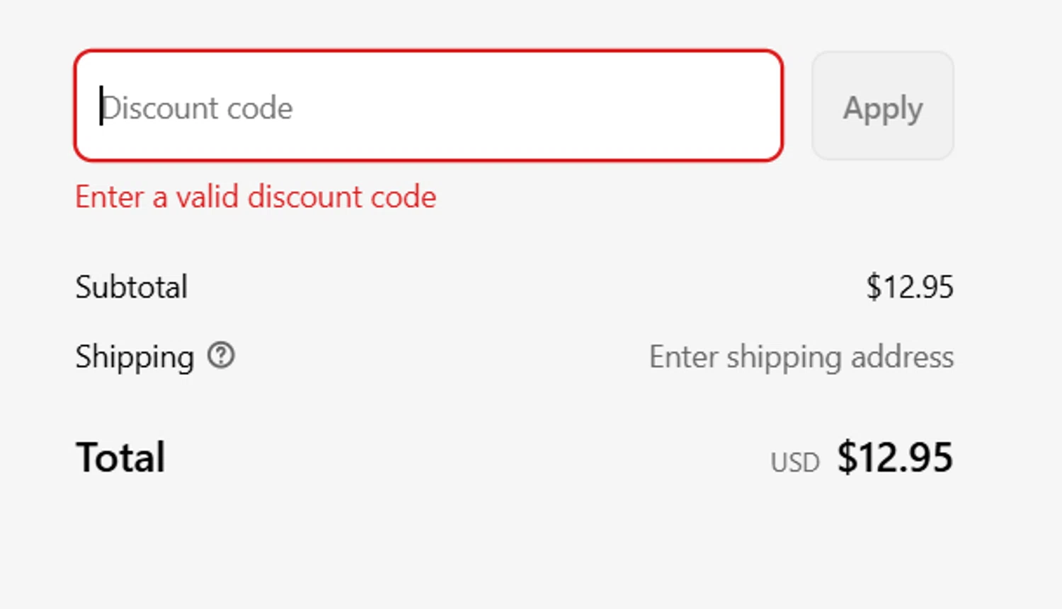The image size is (1062, 609).
Task: Click the Shipping help question mark icon
Action: click(221, 356)
